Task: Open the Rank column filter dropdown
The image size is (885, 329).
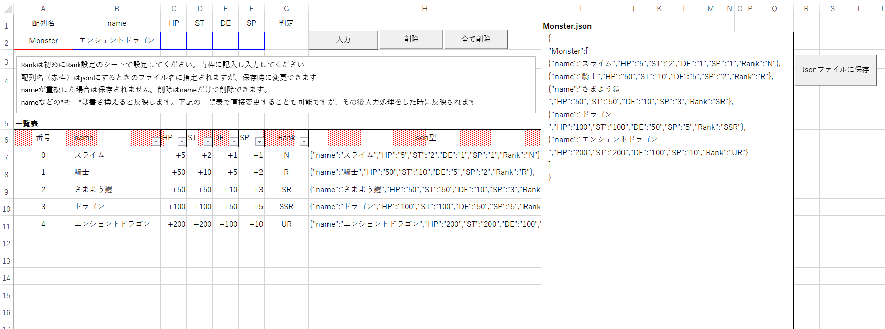Action: [304, 142]
